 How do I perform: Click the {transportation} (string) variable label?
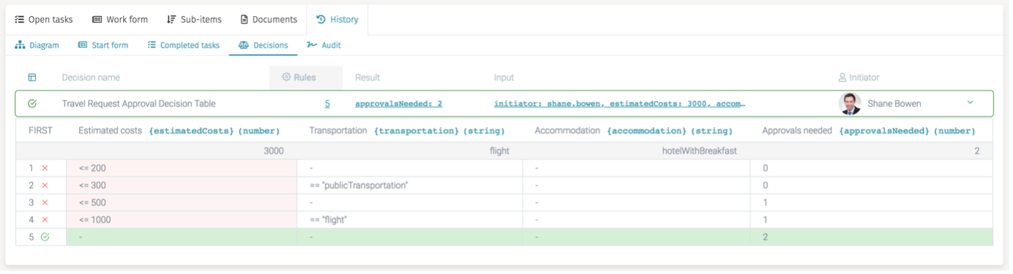point(439,131)
